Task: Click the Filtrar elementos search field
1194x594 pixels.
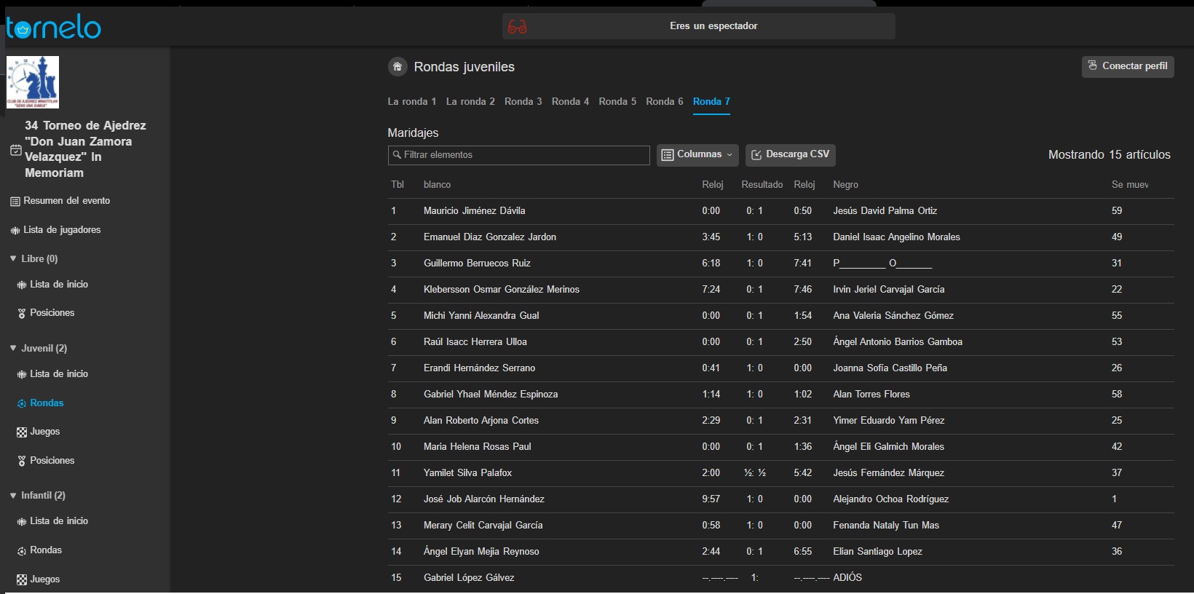Action: [x=518, y=155]
